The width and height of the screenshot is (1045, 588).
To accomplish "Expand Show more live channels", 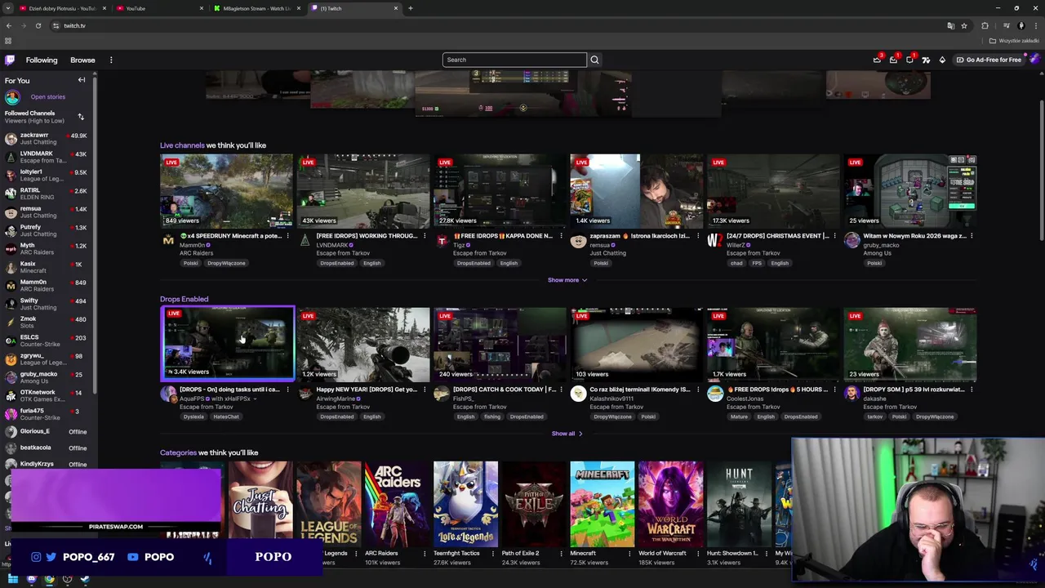I will (x=567, y=280).
